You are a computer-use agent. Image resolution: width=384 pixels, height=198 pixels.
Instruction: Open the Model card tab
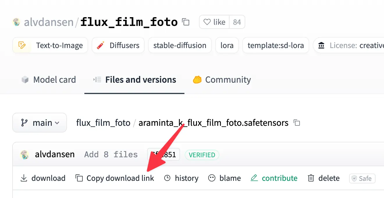[49, 80]
